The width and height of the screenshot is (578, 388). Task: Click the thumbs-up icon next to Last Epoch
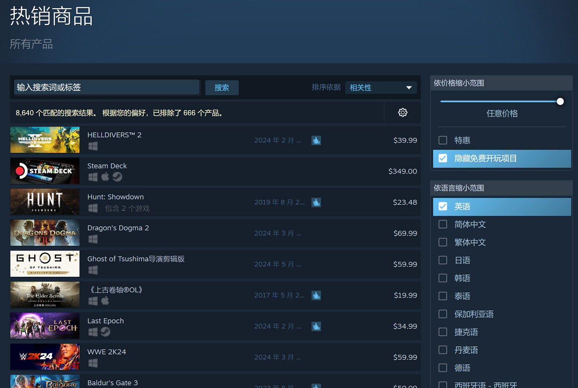[x=316, y=326]
